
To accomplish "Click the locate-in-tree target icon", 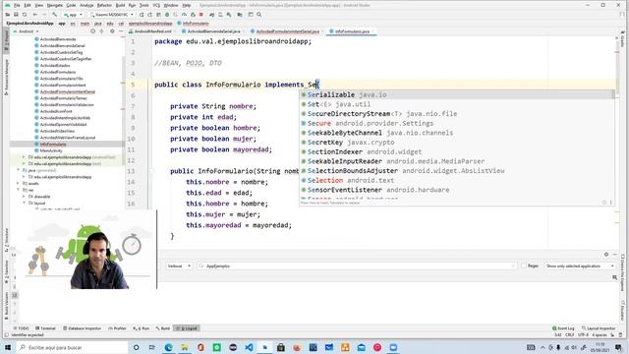I will point(92,31).
